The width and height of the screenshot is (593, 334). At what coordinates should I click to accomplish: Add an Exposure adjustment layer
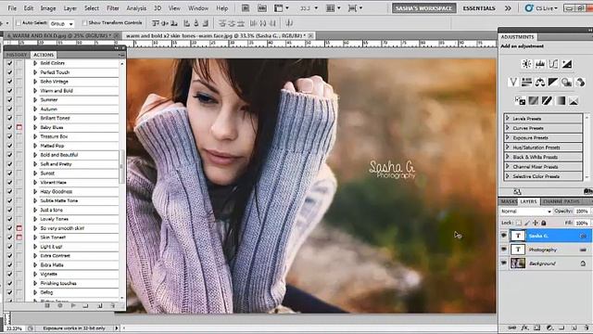(566, 64)
